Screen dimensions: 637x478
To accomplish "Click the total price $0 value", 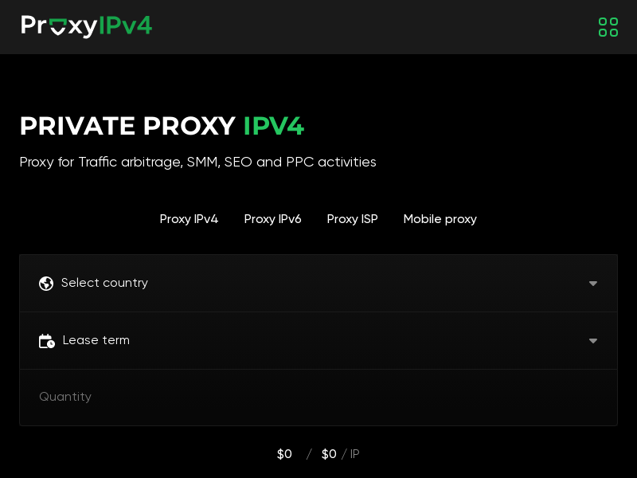I will pos(284,454).
